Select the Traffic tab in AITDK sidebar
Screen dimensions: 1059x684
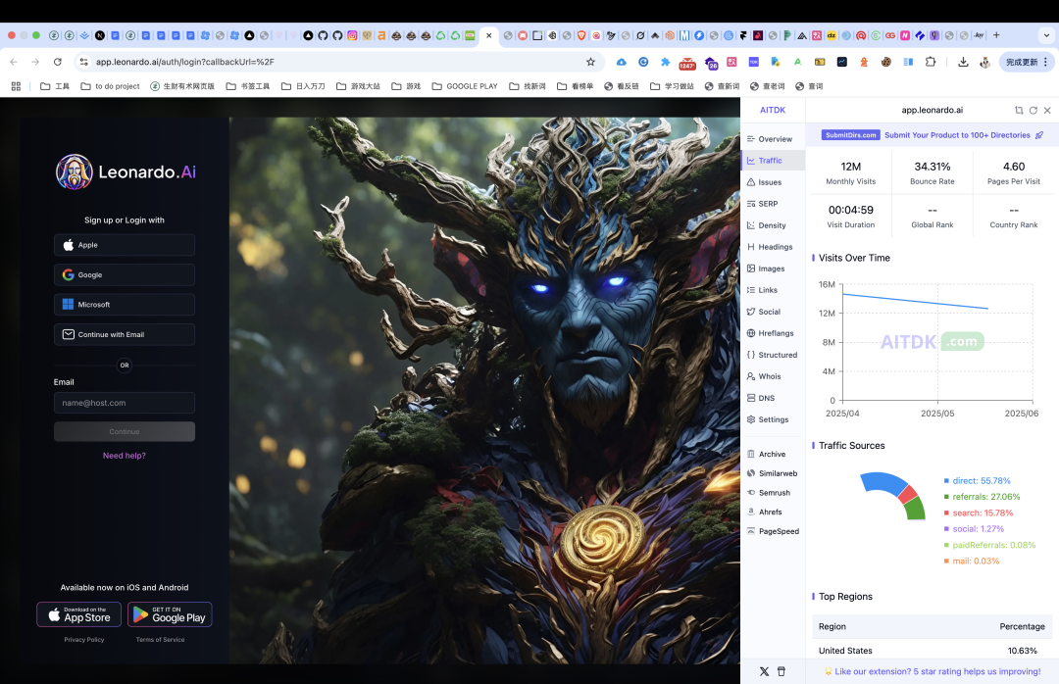point(774,161)
